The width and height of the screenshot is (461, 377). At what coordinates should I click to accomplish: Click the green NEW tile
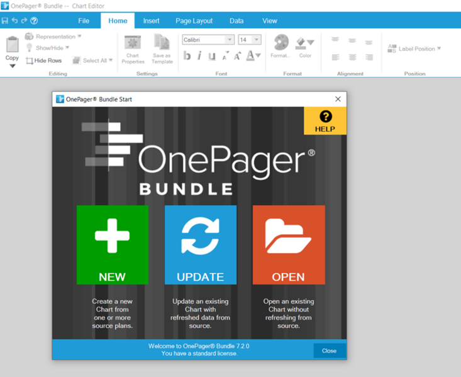[x=113, y=245]
